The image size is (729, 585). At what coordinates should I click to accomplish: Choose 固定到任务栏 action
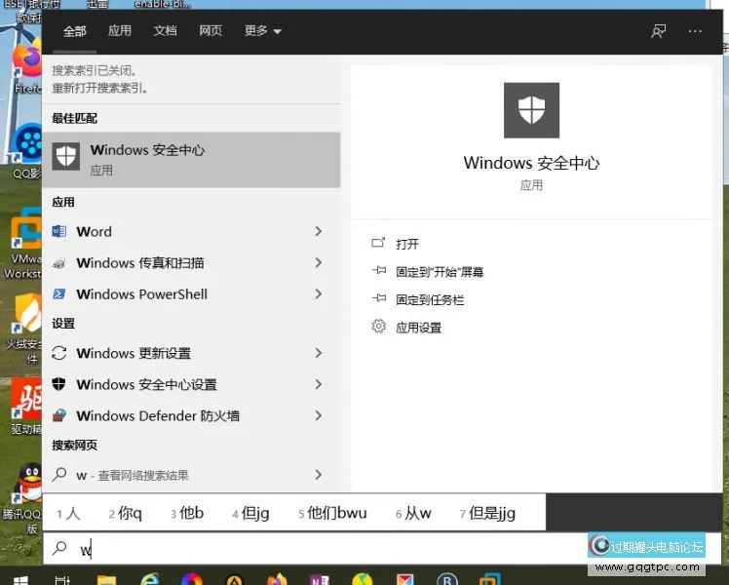[x=430, y=299]
